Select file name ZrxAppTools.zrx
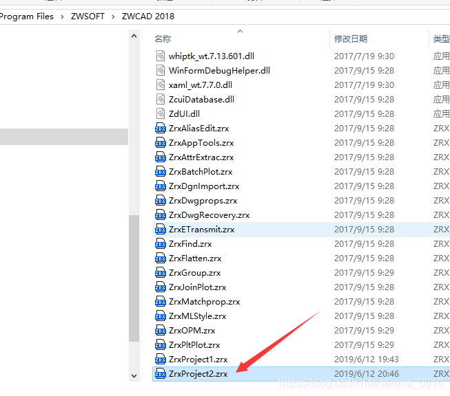This screenshot has height=396, width=450. coord(201,142)
